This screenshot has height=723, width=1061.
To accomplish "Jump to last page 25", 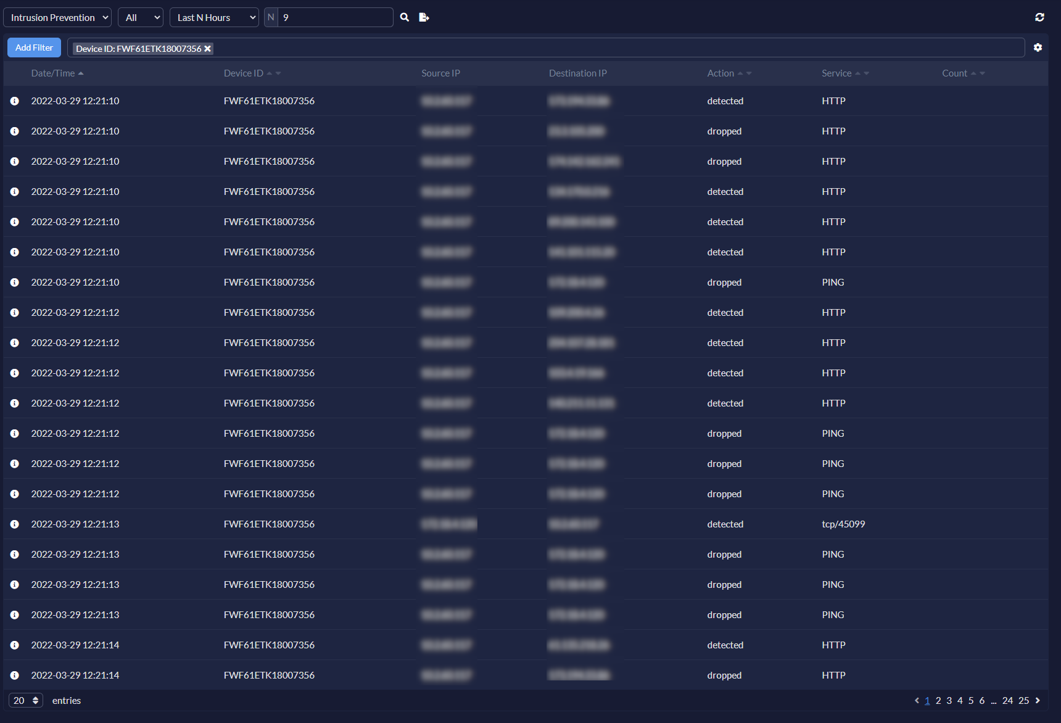I will pyautogui.click(x=1024, y=701).
